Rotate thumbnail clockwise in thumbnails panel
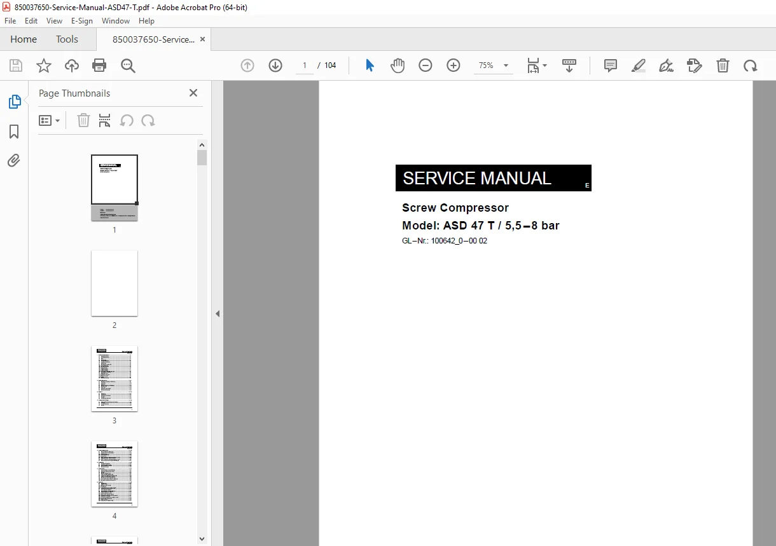Image resolution: width=776 pixels, height=546 pixels. pos(148,121)
